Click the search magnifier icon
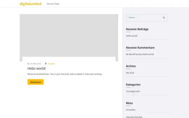Viewport: 189px width, 118px height. click(164, 18)
